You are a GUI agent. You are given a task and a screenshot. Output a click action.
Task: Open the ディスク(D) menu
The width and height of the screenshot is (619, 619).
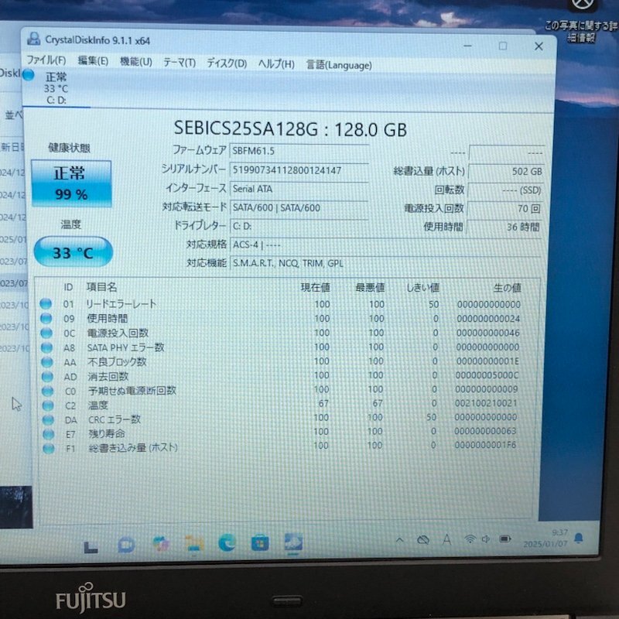(227, 63)
